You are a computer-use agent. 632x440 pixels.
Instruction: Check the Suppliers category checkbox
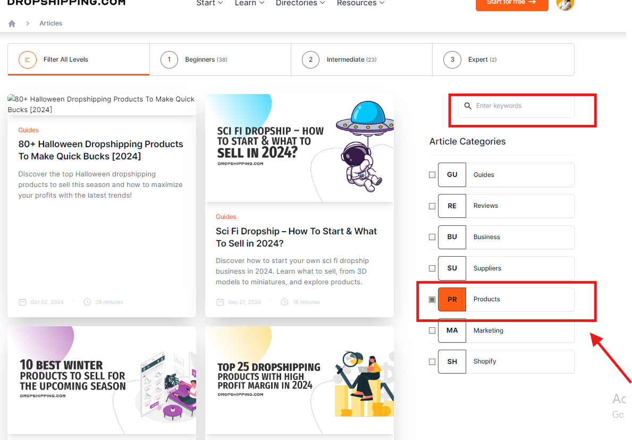coord(432,268)
